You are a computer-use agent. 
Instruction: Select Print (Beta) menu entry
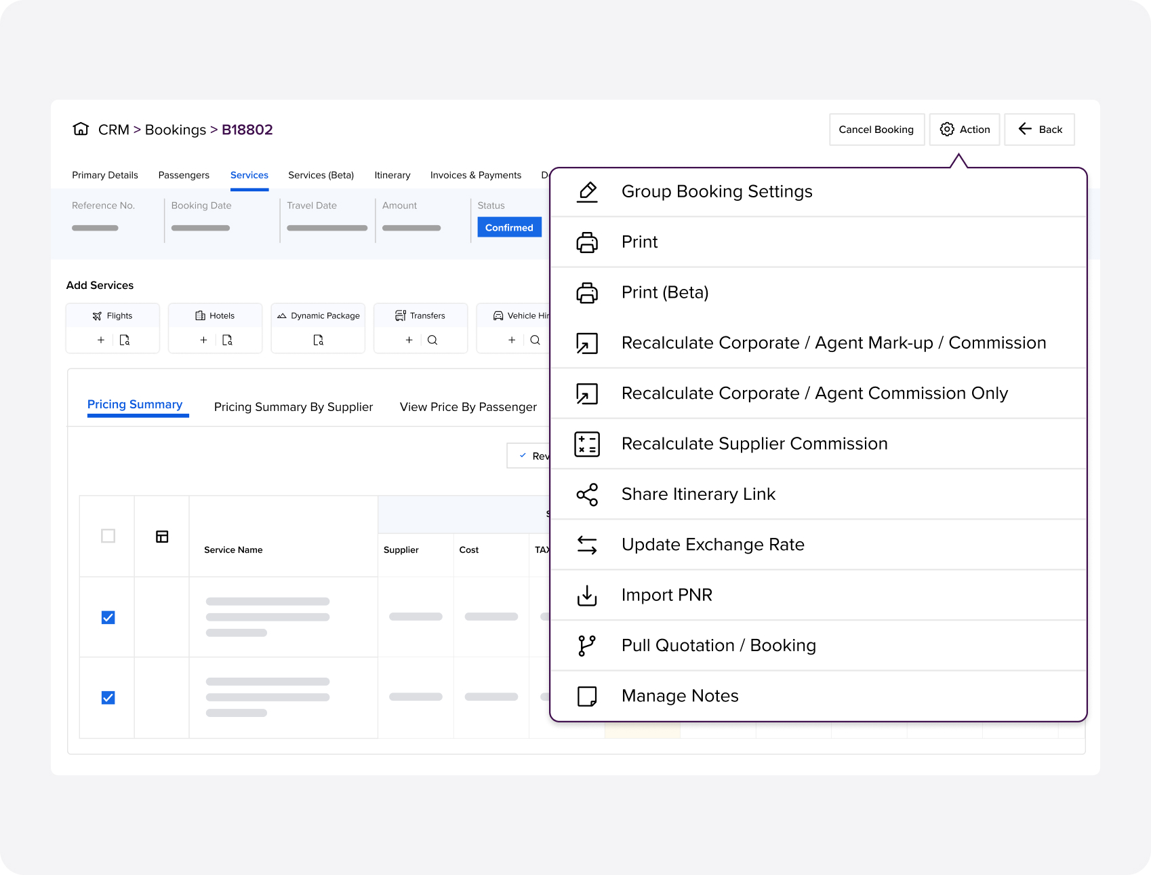(x=819, y=292)
